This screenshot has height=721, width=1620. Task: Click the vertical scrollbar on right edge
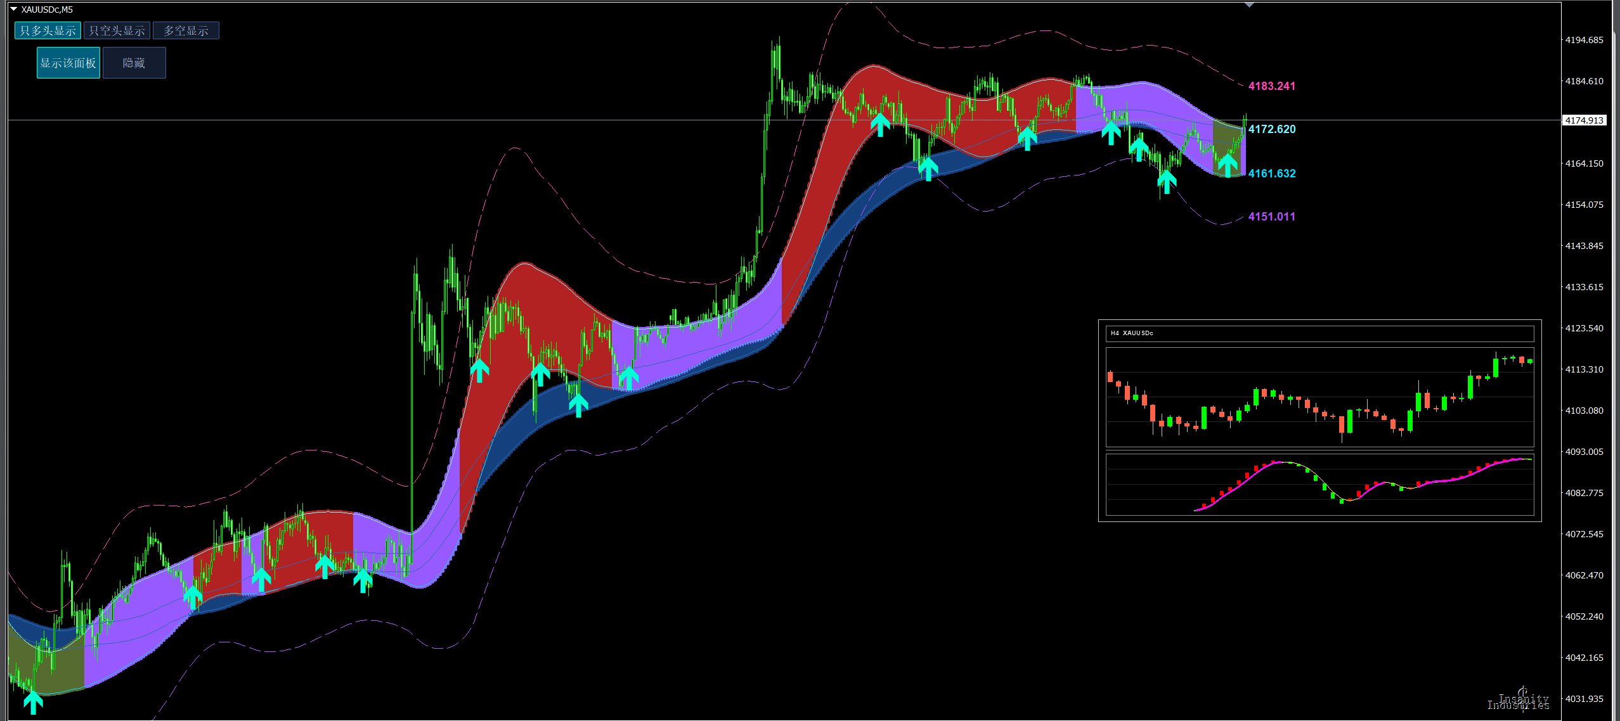click(1616, 360)
